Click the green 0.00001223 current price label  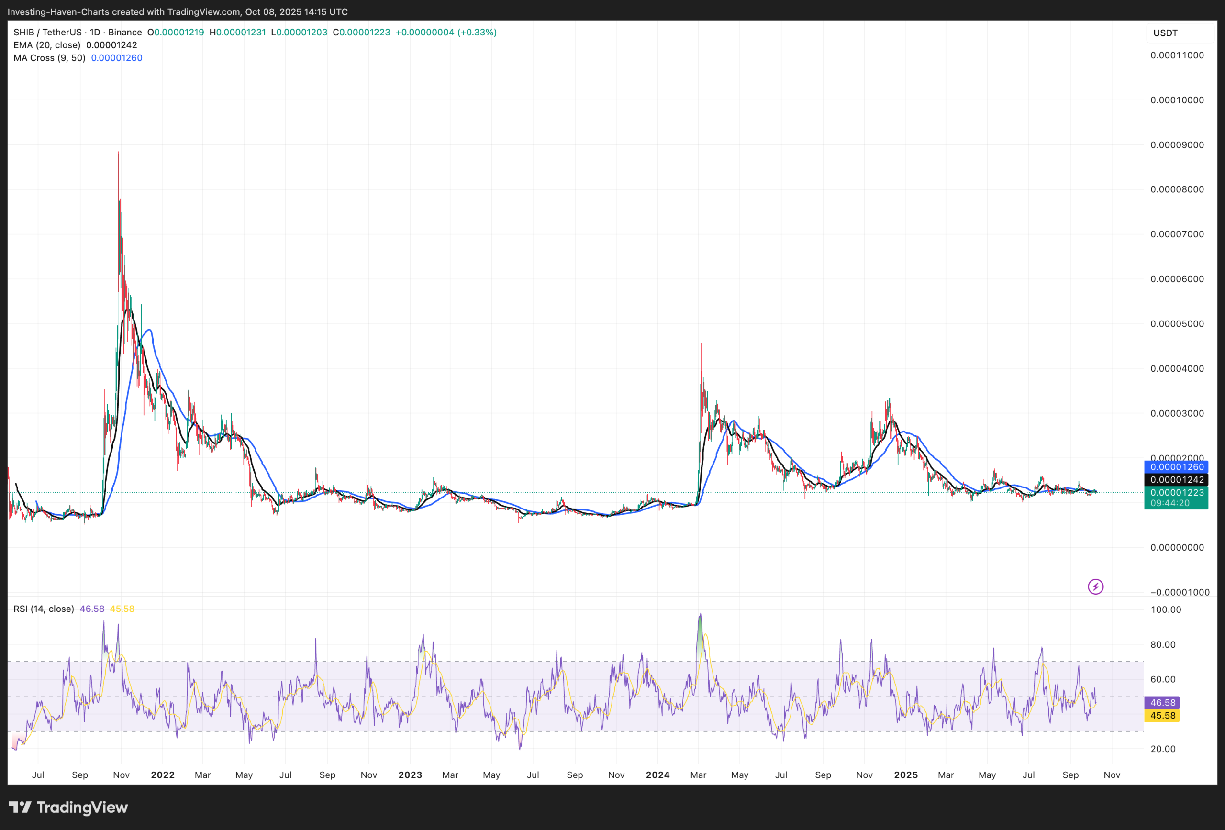click(1177, 492)
